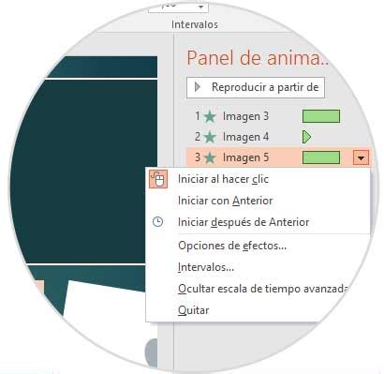Click the Reproducir a partir de button
This screenshot has width=384, height=374.
tap(256, 87)
